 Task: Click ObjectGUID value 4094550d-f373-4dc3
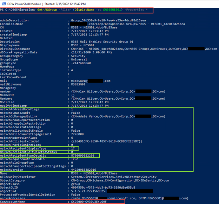coord(103,187)
